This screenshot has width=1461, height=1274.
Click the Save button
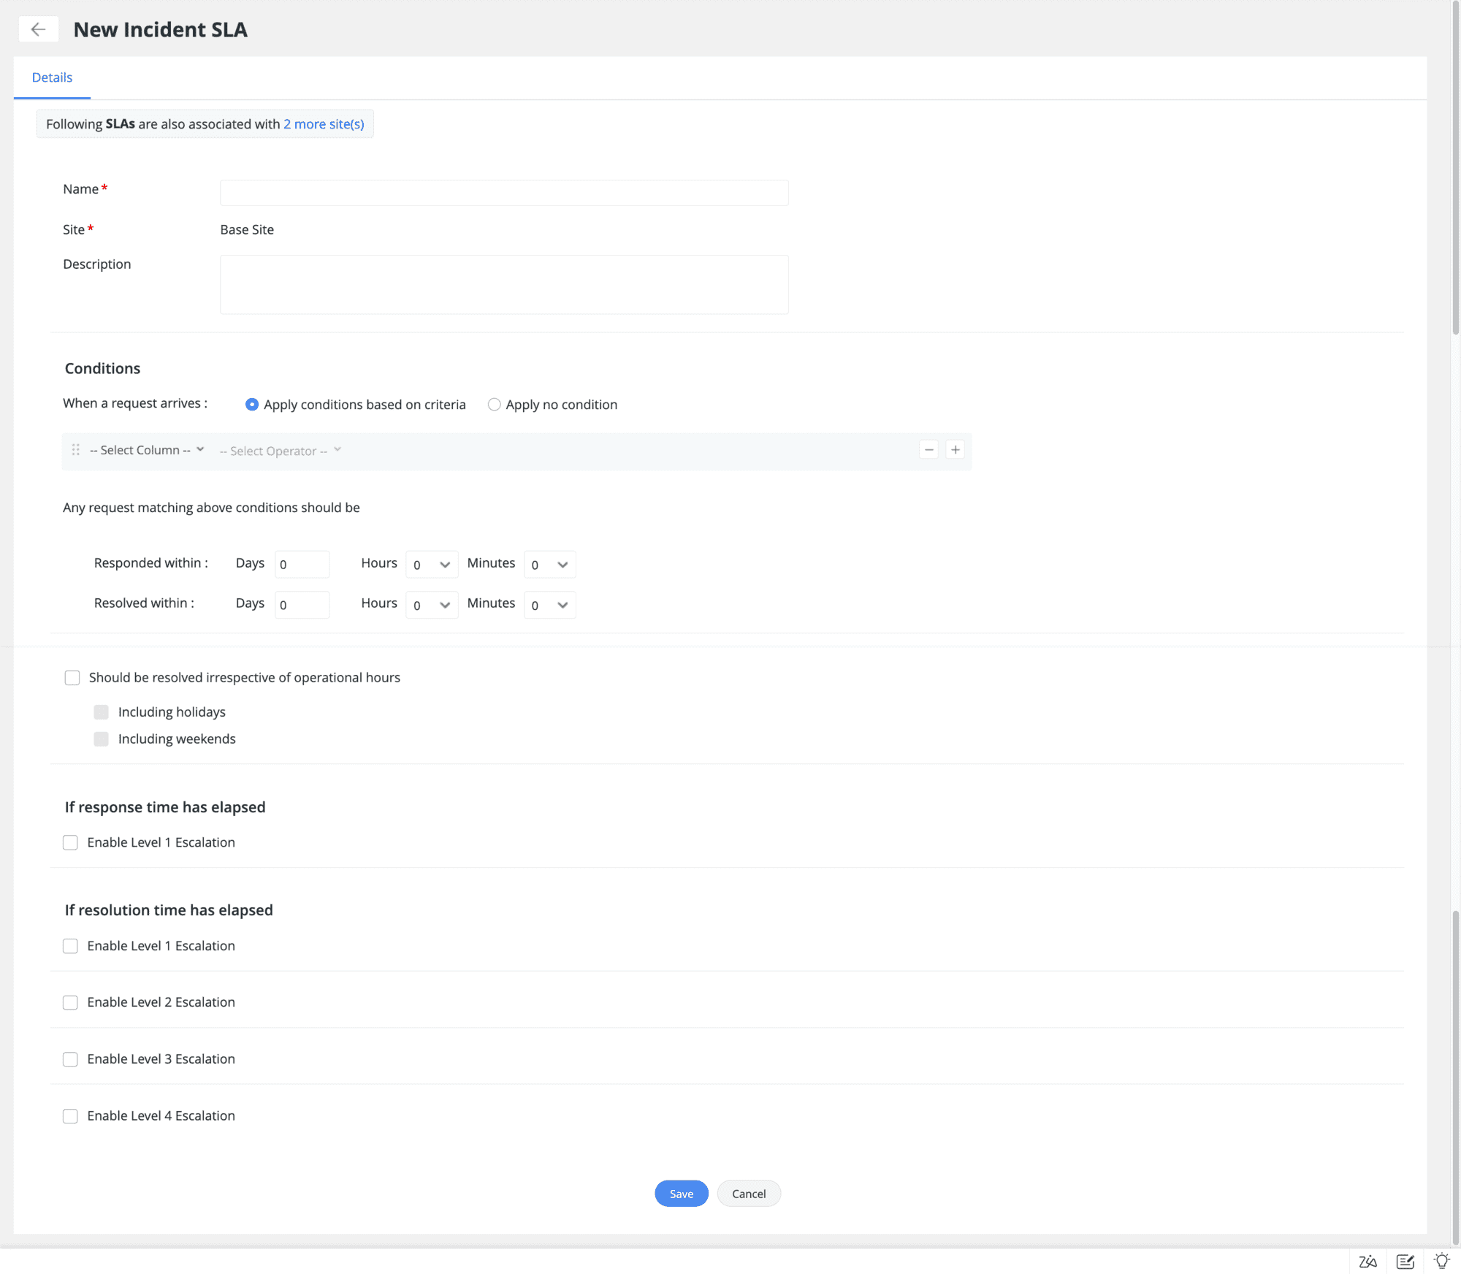tap(681, 1192)
